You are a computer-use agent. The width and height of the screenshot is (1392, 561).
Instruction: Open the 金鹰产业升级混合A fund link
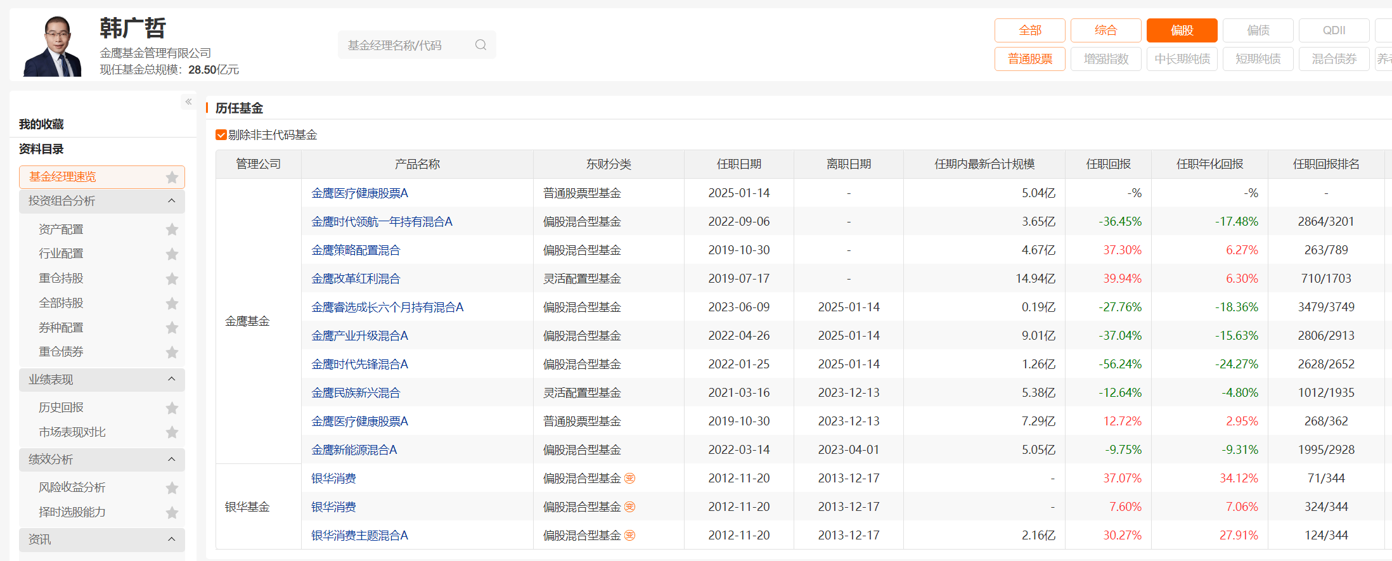point(359,336)
